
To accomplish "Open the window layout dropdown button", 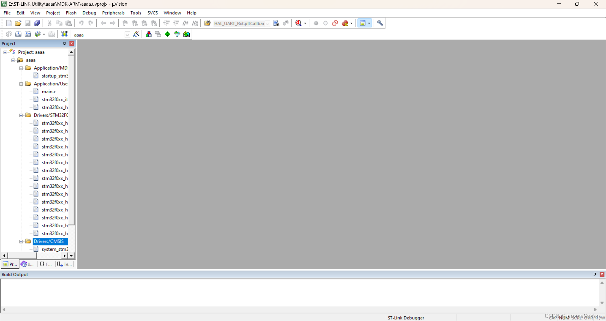I will pyautogui.click(x=369, y=23).
